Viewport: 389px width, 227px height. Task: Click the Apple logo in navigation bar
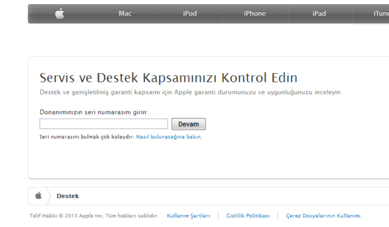59,13
